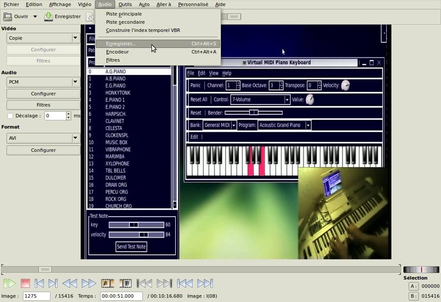Open the Vidéo menu
The image size is (441, 302).
(85, 4)
